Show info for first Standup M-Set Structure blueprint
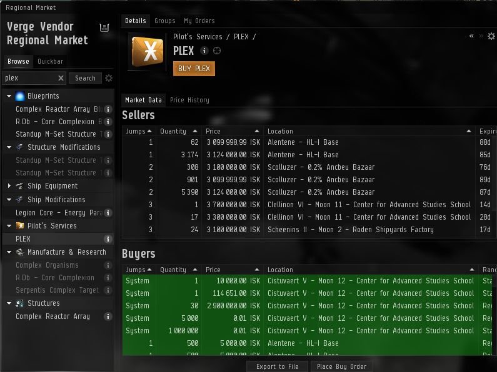 pos(108,134)
